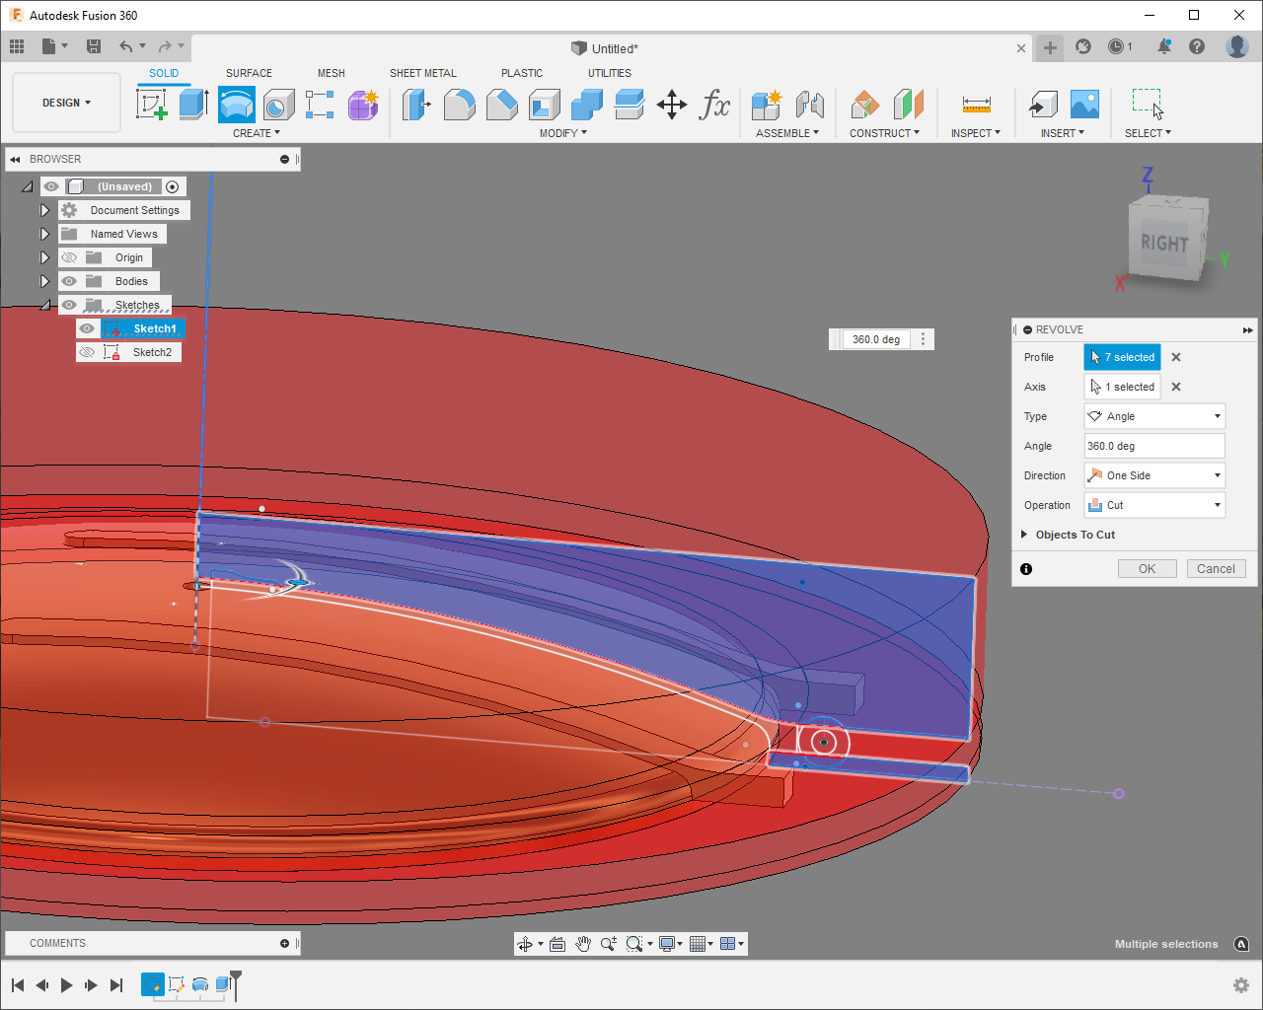Open the Direction dropdown in Revolve panel
Image resolution: width=1263 pixels, height=1010 pixels.
pos(1154,475)
